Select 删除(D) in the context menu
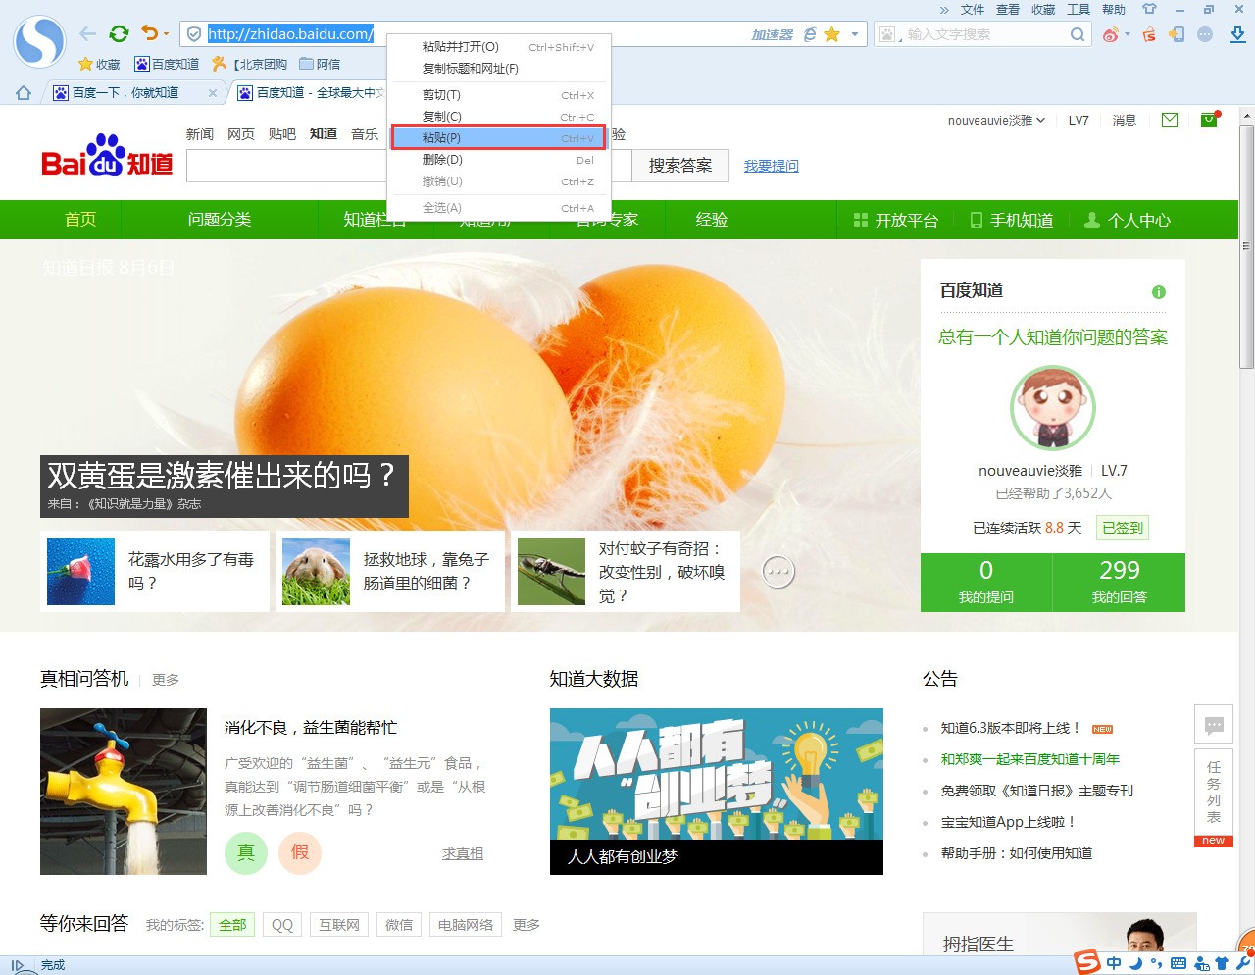The width and height of the screenshot is (1255, 975). pos(499,160)
